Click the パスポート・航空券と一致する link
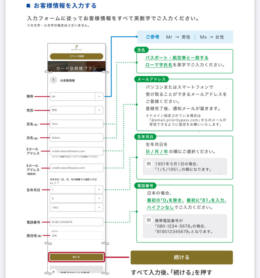Image resolution: width=260 pixels, height=278 pixels. [177, 58]
